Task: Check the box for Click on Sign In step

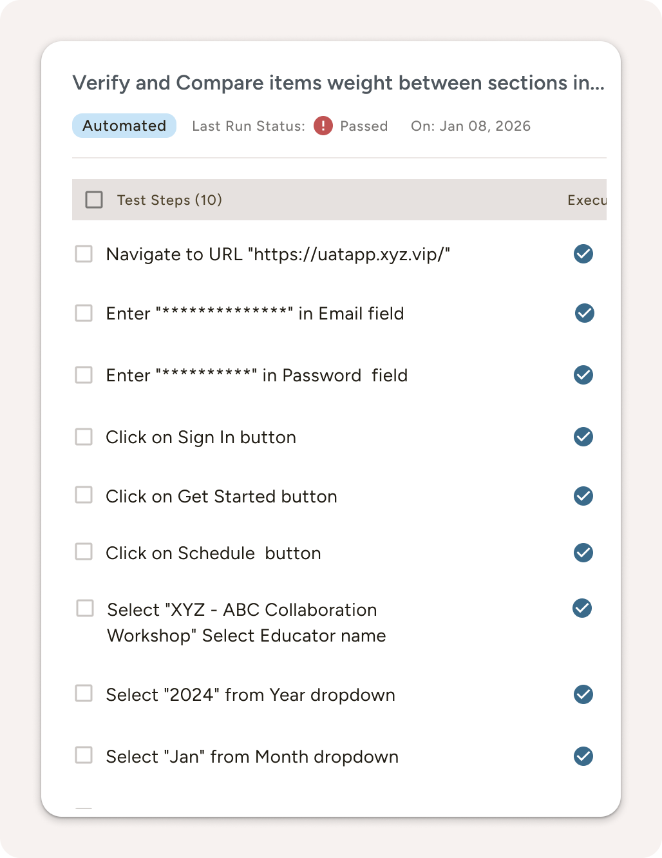Action: 84,437
